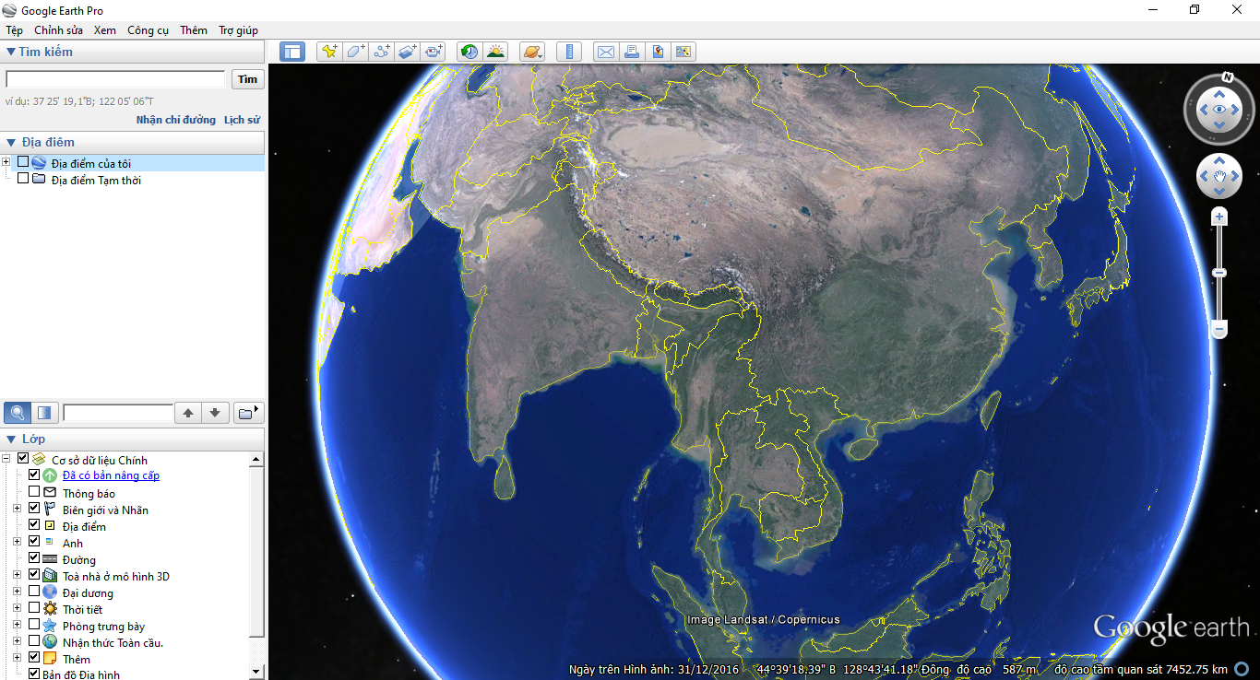Click the email envelope toolbar icon
The width and height of the screenshot is (1260, 680).
tap(605, 52)
